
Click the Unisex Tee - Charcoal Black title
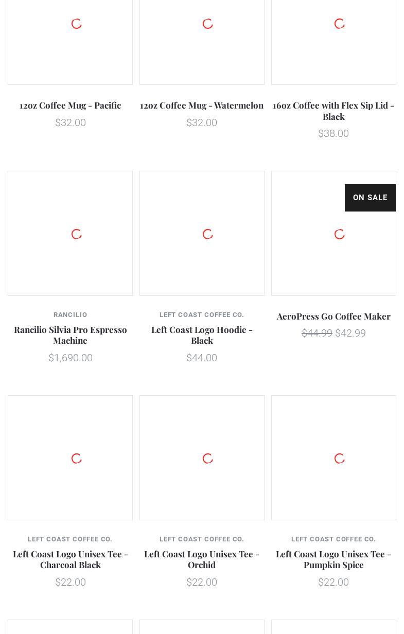(70, 559)
